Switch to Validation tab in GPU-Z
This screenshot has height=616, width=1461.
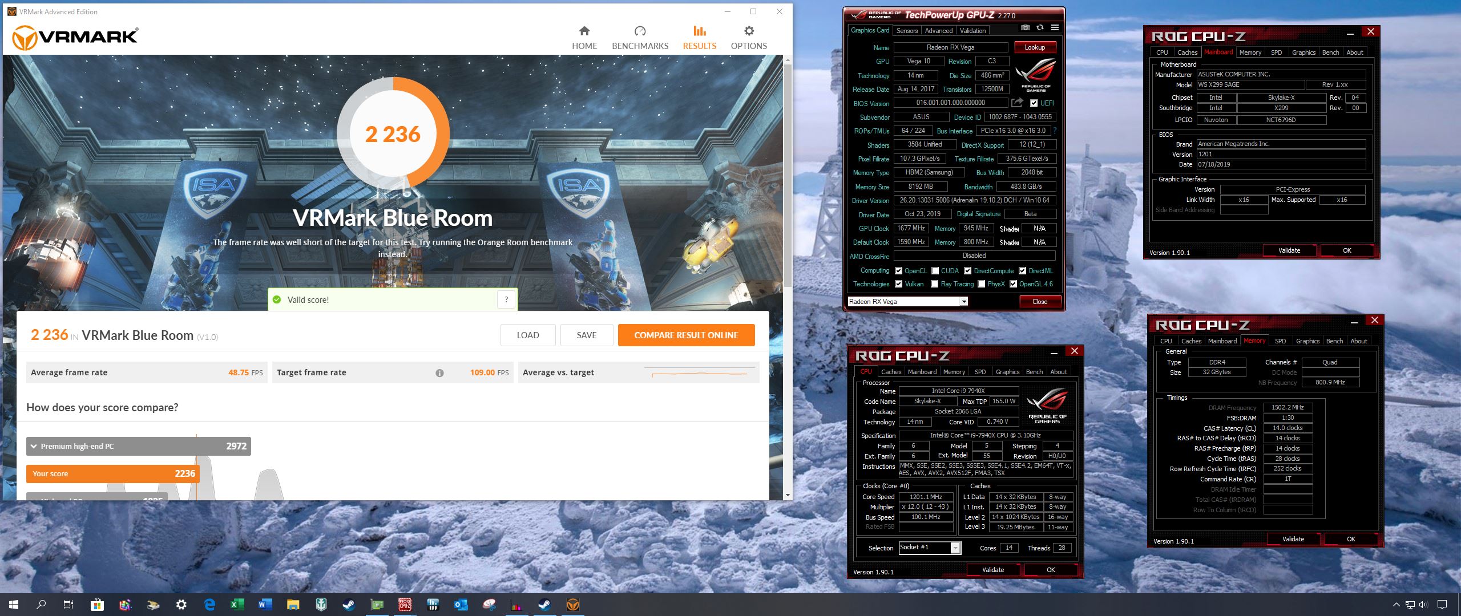pos(972,31)
